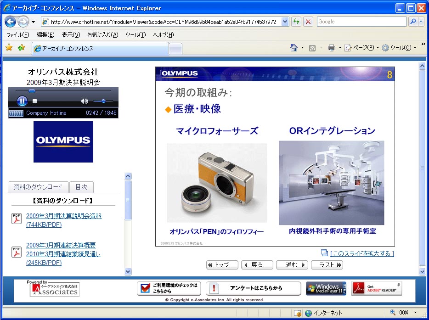Image resolution: width=429 pixels, height=320 pixels.
Task: Open the ツール(O) toolbar menu
Action: coord(399,48)
